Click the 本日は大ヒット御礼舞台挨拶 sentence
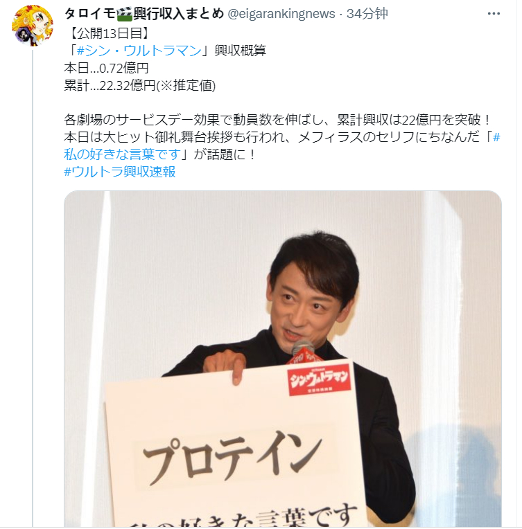This screenshot has height=529, width=522. [282, 145]
